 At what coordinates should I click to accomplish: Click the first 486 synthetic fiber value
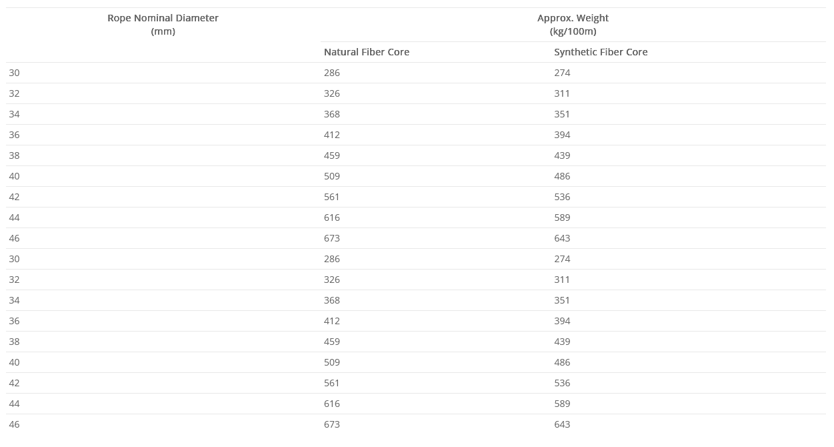pos(562,176)
